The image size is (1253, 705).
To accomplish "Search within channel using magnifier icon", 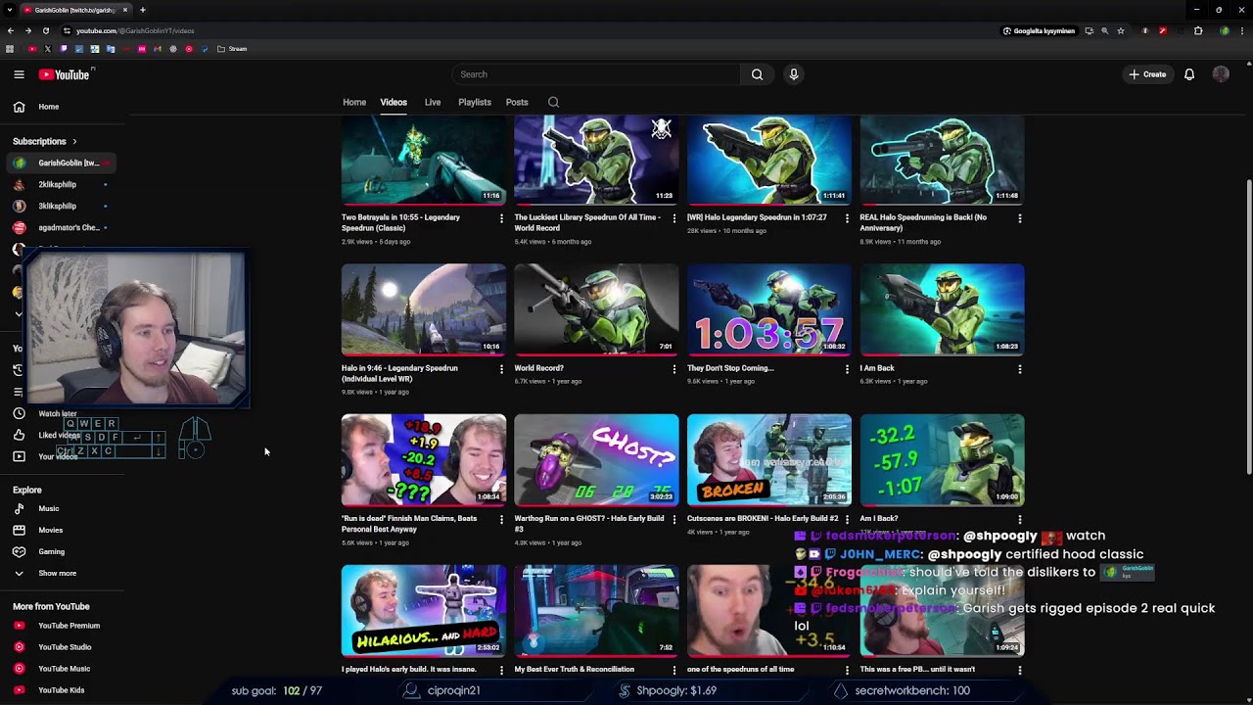I will tap(553, 102).
